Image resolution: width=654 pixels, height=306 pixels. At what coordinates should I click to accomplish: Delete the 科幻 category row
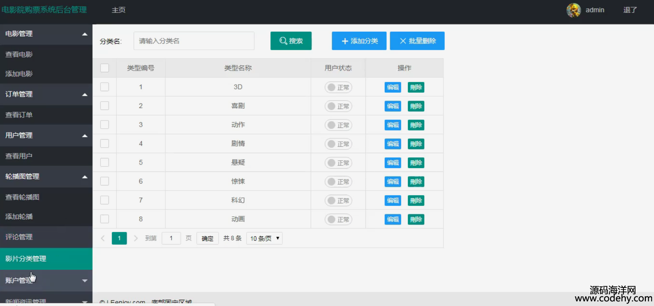[x=416, y=201]
